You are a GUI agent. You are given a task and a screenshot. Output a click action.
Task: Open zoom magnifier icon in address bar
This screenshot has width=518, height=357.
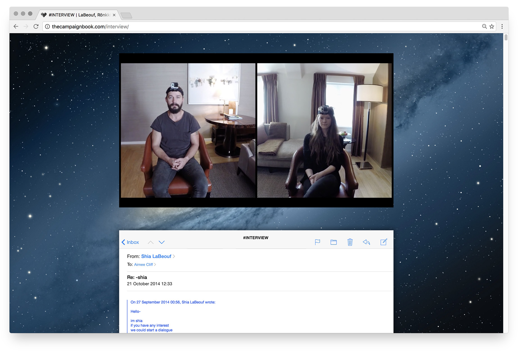click(484, 26)
